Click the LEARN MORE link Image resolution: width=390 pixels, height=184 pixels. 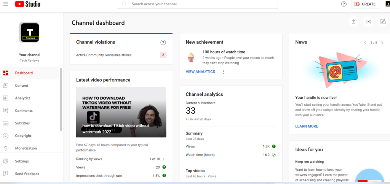[307, 126]
